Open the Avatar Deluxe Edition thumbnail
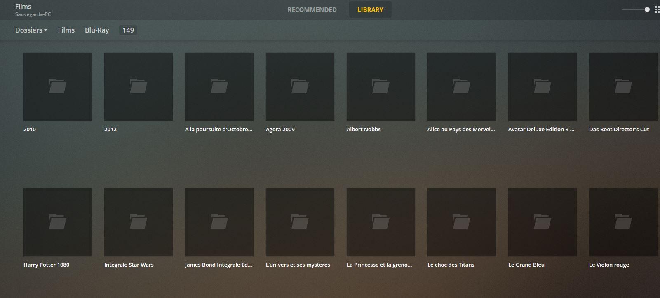Image resolution: width=660 pixels, height=298 pixels. (x=542, y=86)
